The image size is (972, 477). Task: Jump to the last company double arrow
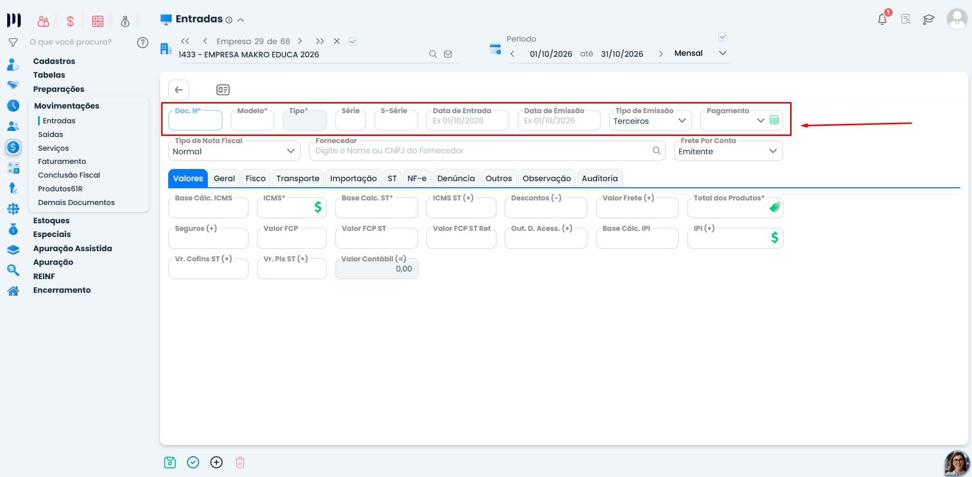[x=320, y=41]
